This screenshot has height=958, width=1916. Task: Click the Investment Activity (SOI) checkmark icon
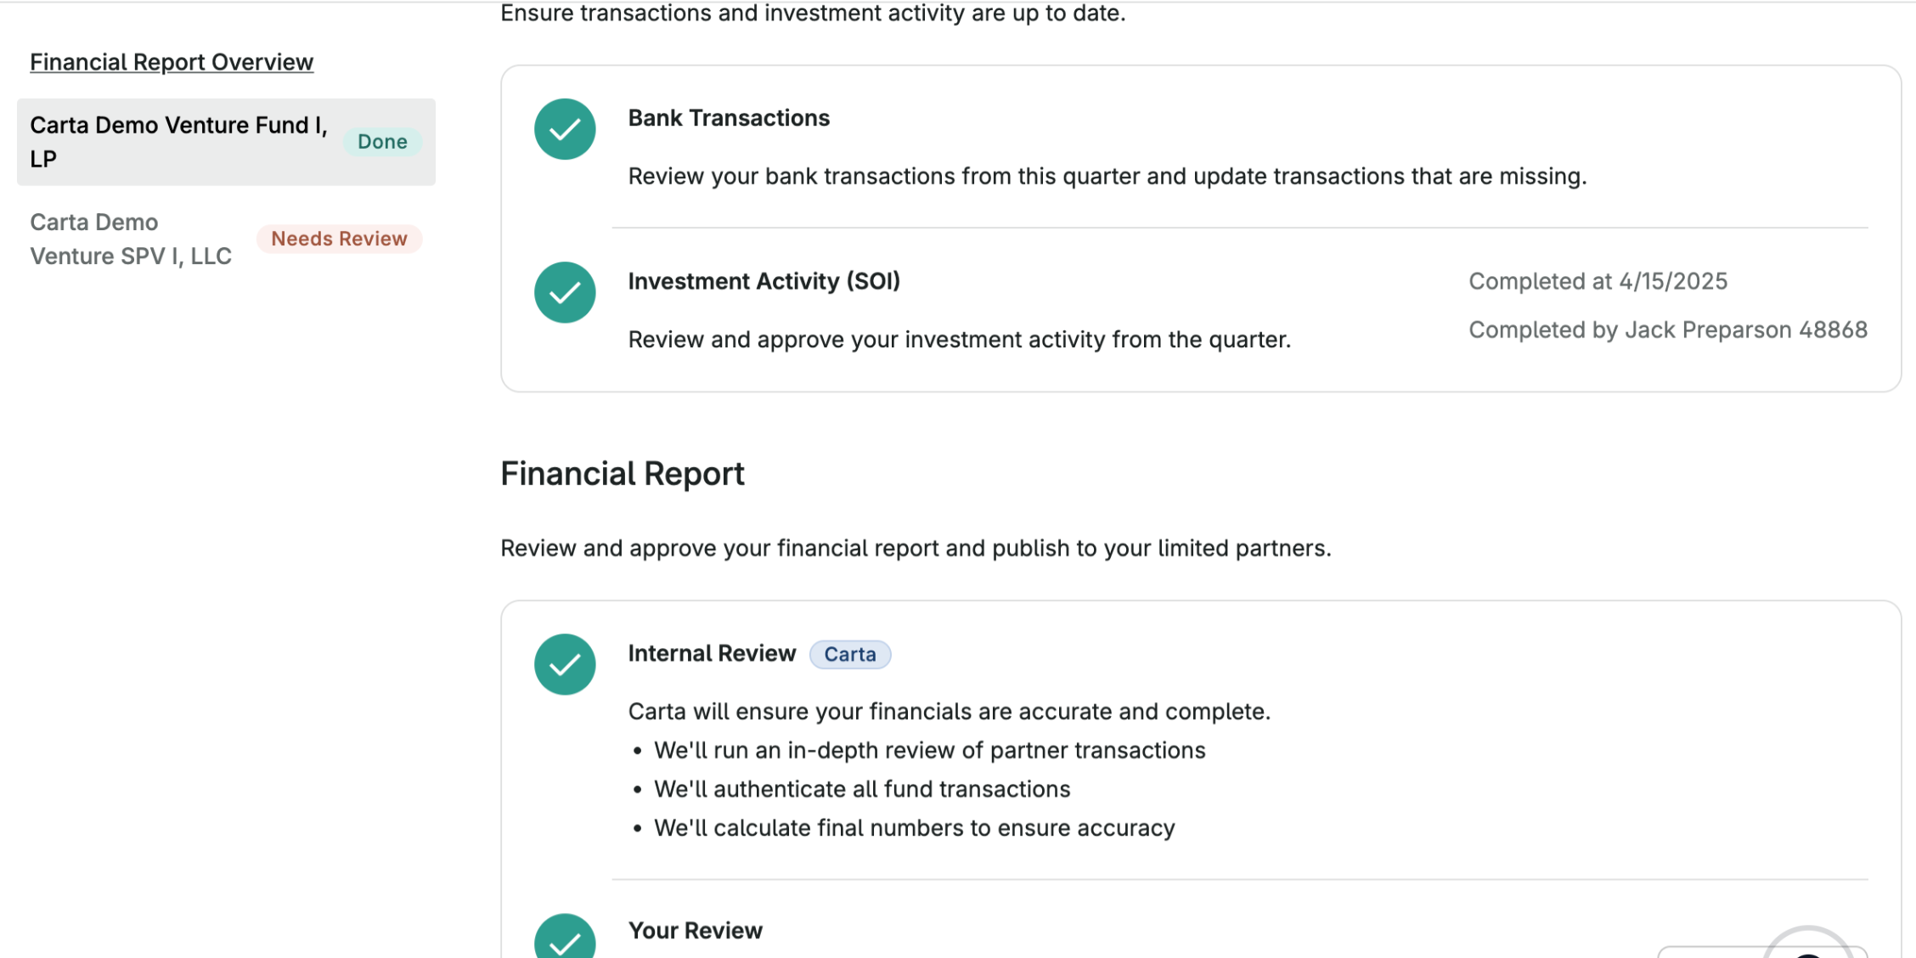click(564, 292)
